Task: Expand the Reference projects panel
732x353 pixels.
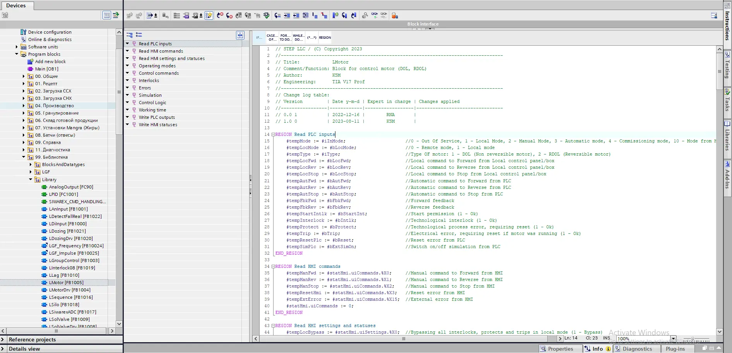Action: point(2,339)
